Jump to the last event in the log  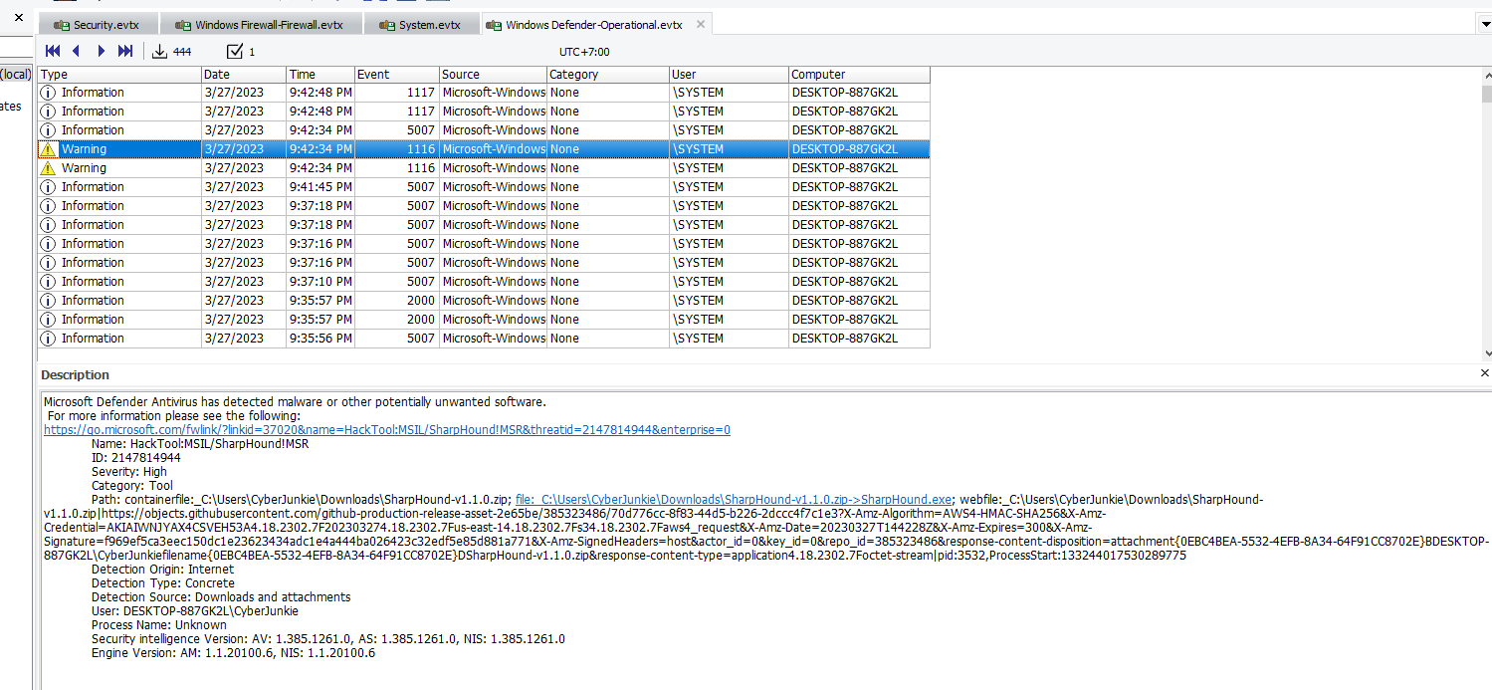125,51
